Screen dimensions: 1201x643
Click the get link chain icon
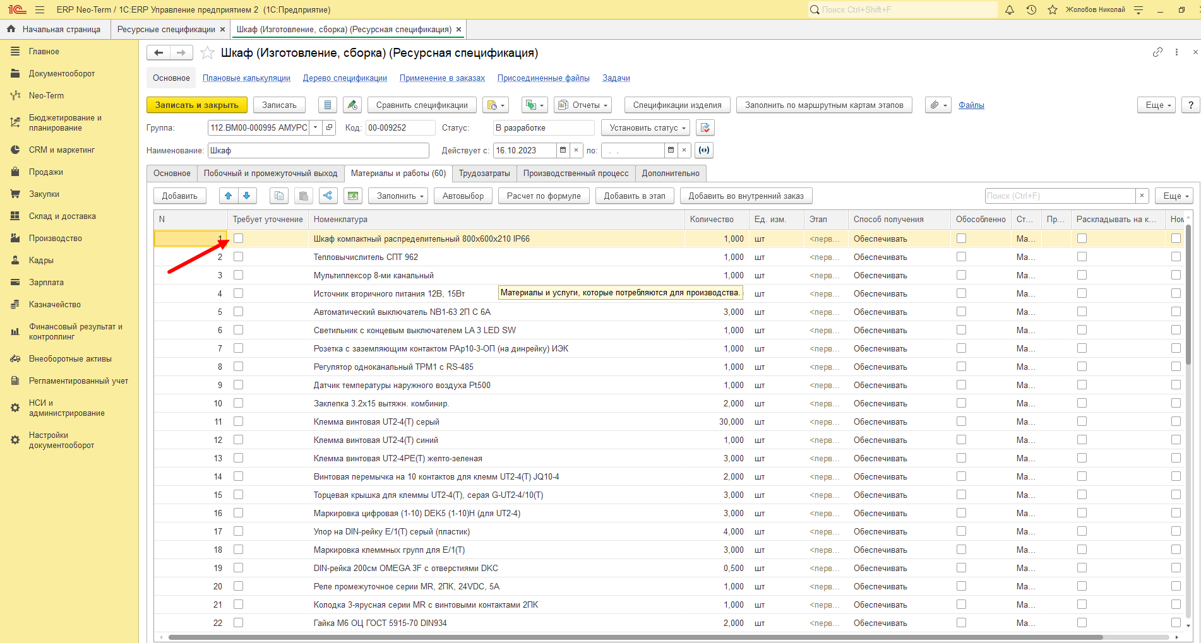tap(1157, 52)
